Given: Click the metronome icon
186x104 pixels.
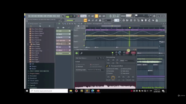Looking at the screenshot, I should [89, 16].
